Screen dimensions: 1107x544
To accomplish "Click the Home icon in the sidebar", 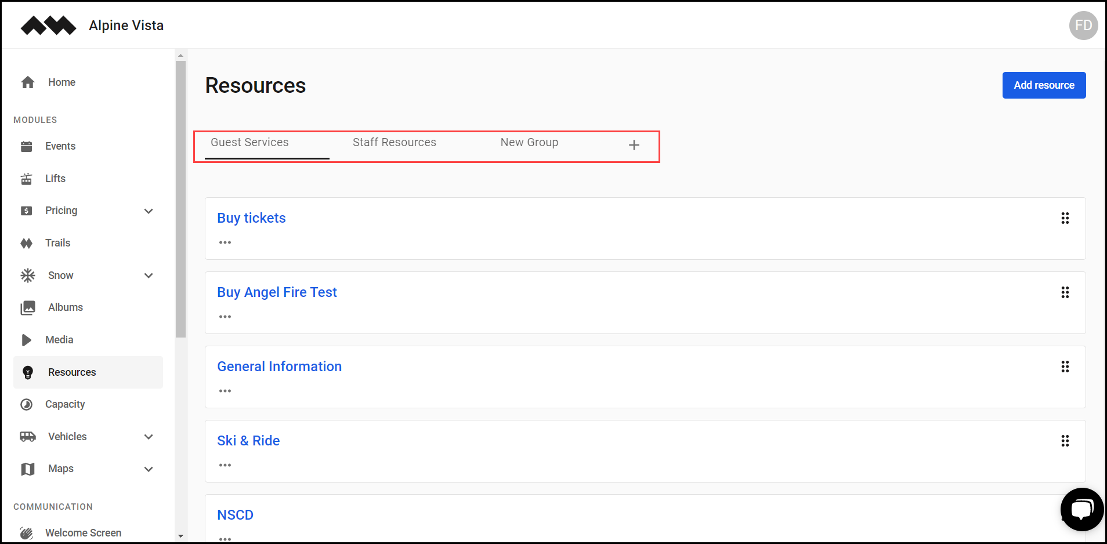I will coord(27,82).
